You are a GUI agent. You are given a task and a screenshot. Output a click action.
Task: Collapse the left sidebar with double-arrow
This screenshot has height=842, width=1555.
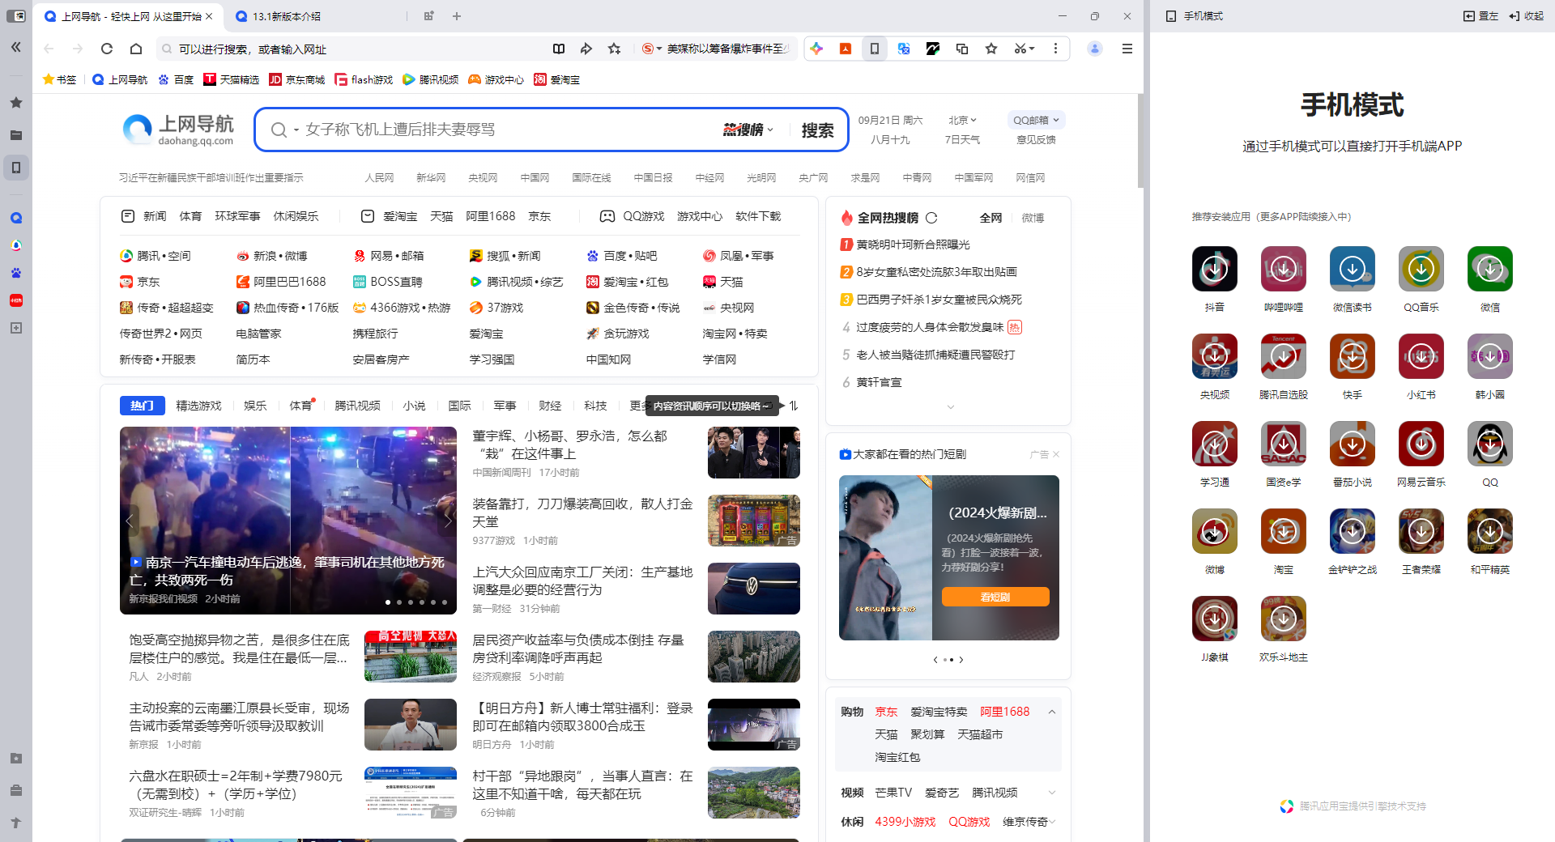click(x=16, y=48)
